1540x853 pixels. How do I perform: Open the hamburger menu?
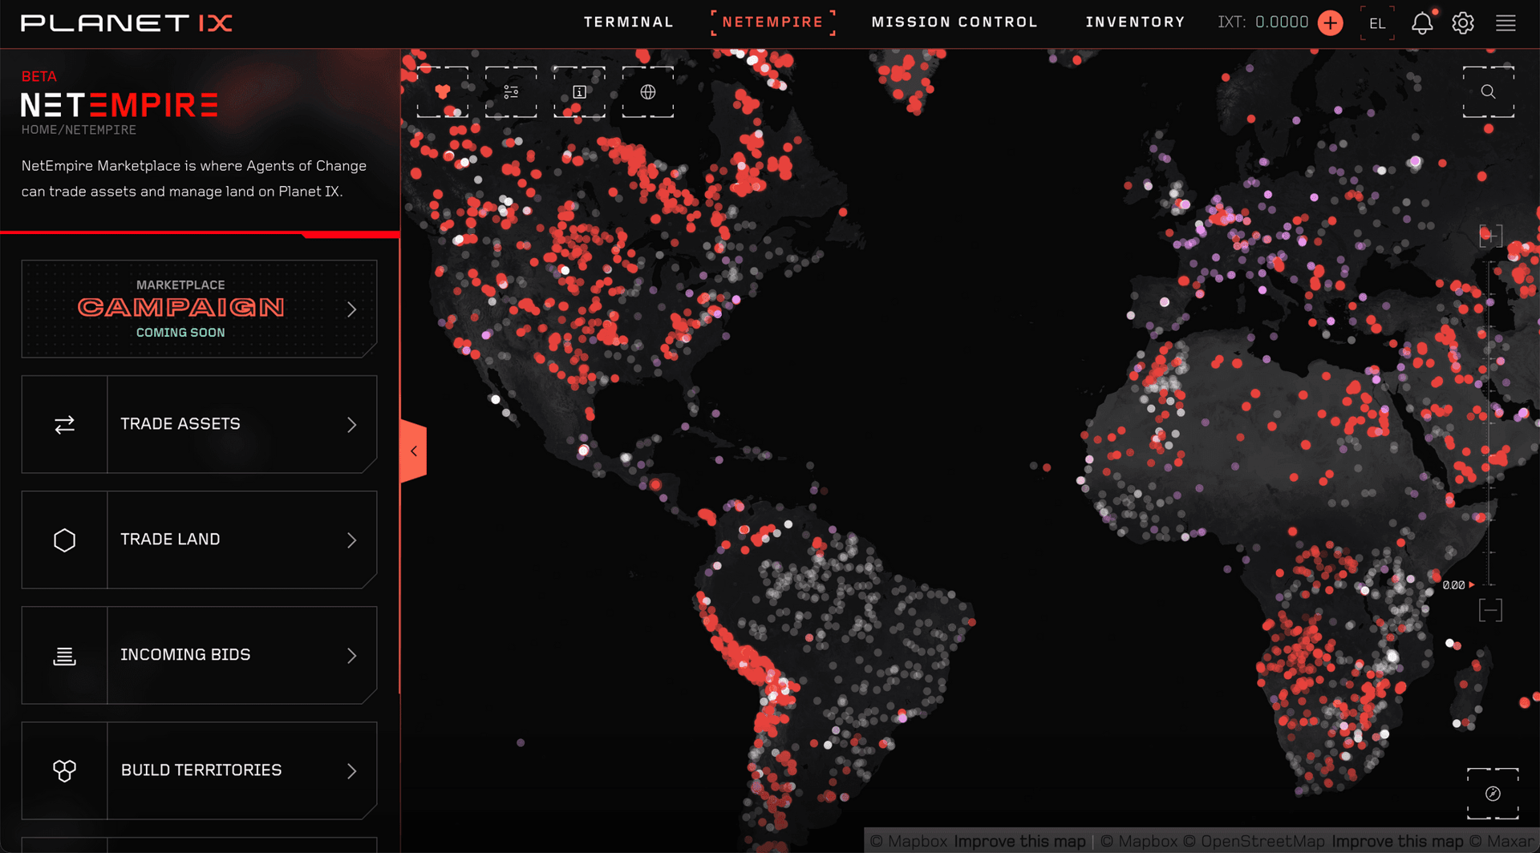tap(1506, 22)
